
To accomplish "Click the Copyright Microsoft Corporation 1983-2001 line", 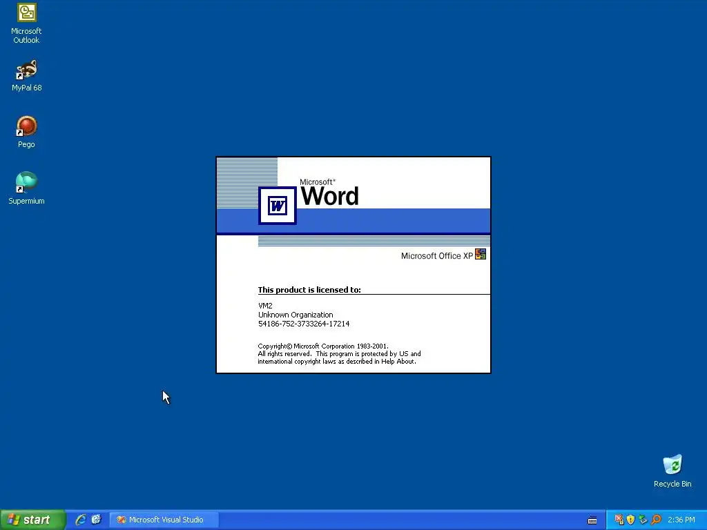I will pyautogui.click(x=323, y=346).
